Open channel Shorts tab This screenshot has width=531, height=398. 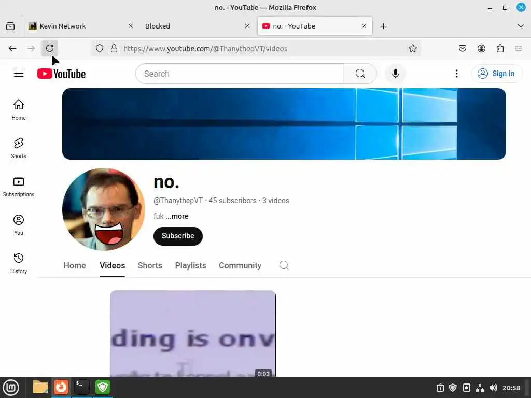(150, 266)
